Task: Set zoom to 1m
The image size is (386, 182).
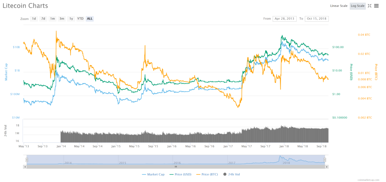Action: coord(52,19)
